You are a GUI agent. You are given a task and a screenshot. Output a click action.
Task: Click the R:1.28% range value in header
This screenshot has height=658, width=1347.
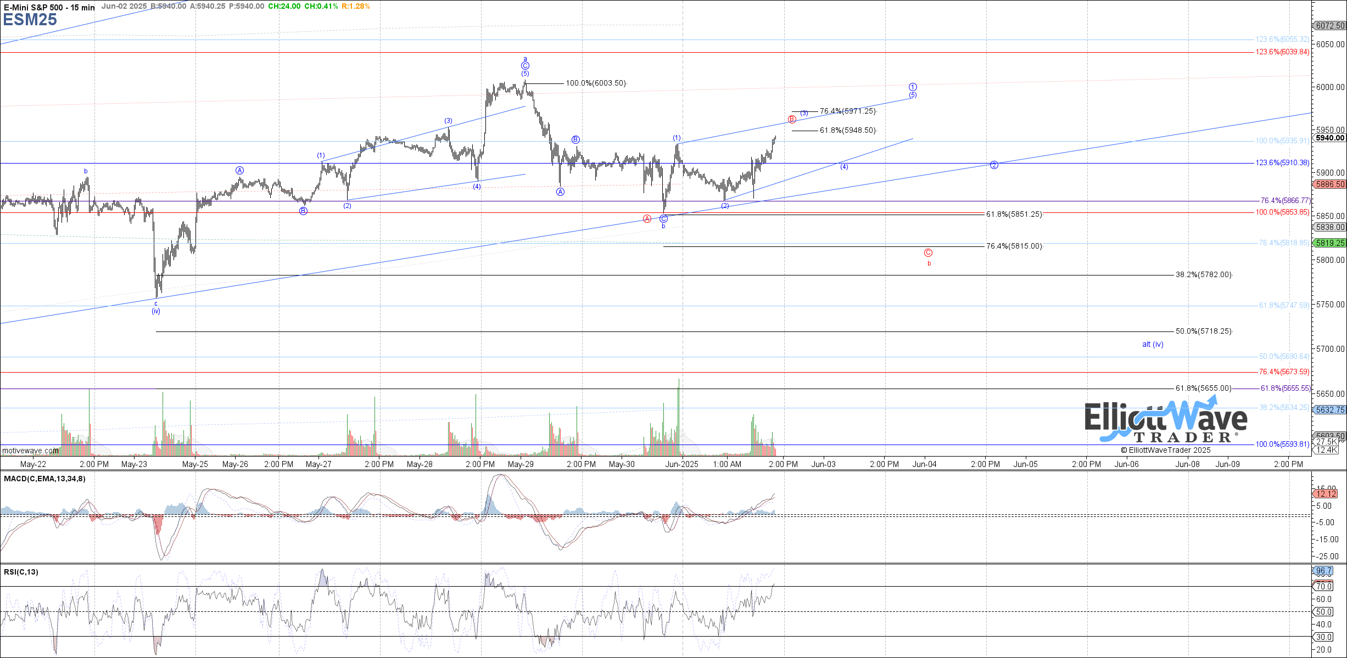(356, 7)
